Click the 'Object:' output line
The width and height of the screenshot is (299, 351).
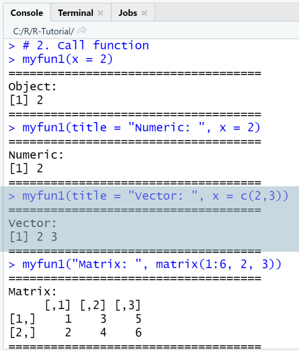[32, 86]
